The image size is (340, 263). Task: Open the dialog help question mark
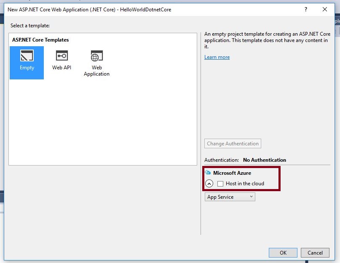(x=306, y=9)
